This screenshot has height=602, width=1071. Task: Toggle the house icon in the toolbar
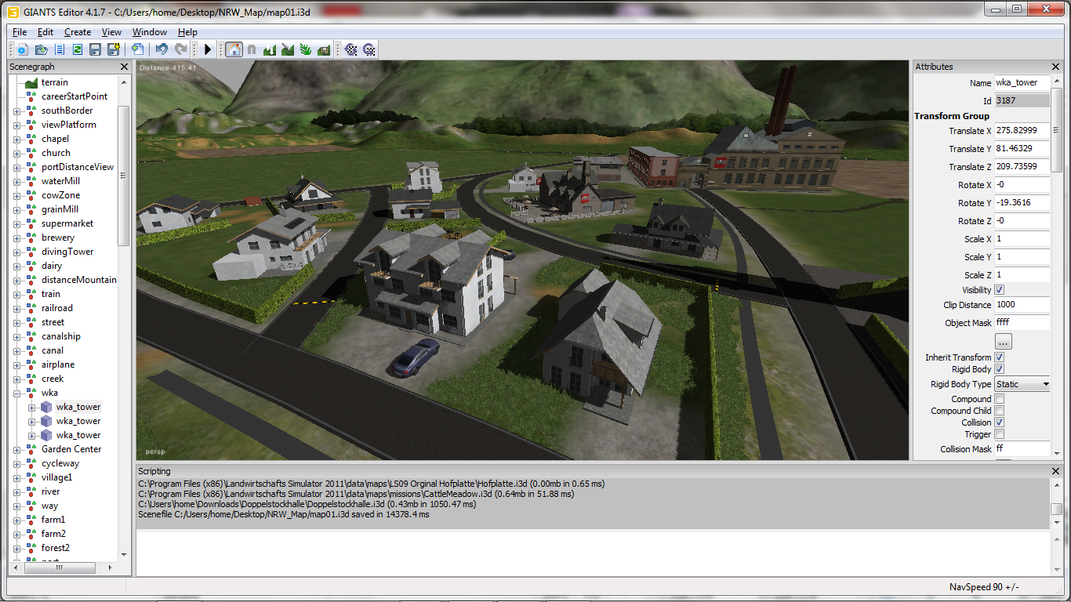click(x=234, y=49)
